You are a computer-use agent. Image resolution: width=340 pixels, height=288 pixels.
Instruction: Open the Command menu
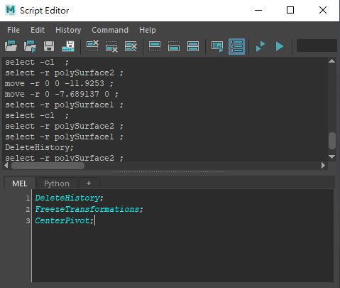pos(110,30)
